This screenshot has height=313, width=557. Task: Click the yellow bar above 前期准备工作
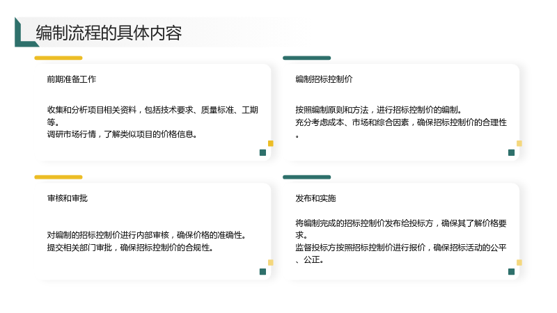click(58, 58)
